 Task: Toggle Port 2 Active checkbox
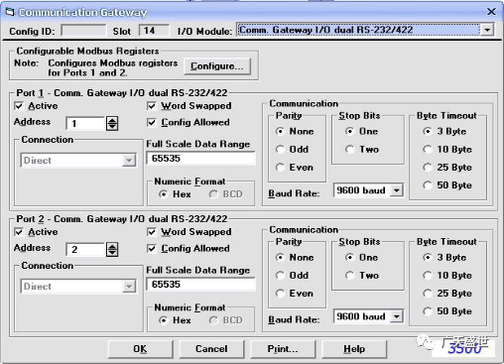click(x=19, y=232)
